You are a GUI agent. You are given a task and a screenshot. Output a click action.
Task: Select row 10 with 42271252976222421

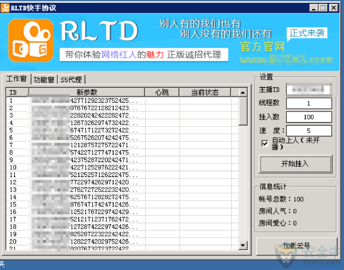pyautogui.click(x=122, y=168)
